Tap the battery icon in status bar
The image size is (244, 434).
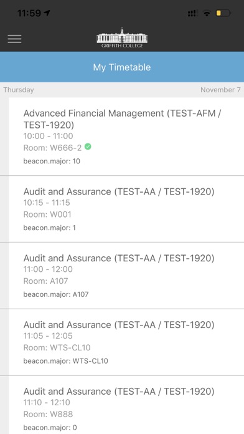tap(223, 13)
